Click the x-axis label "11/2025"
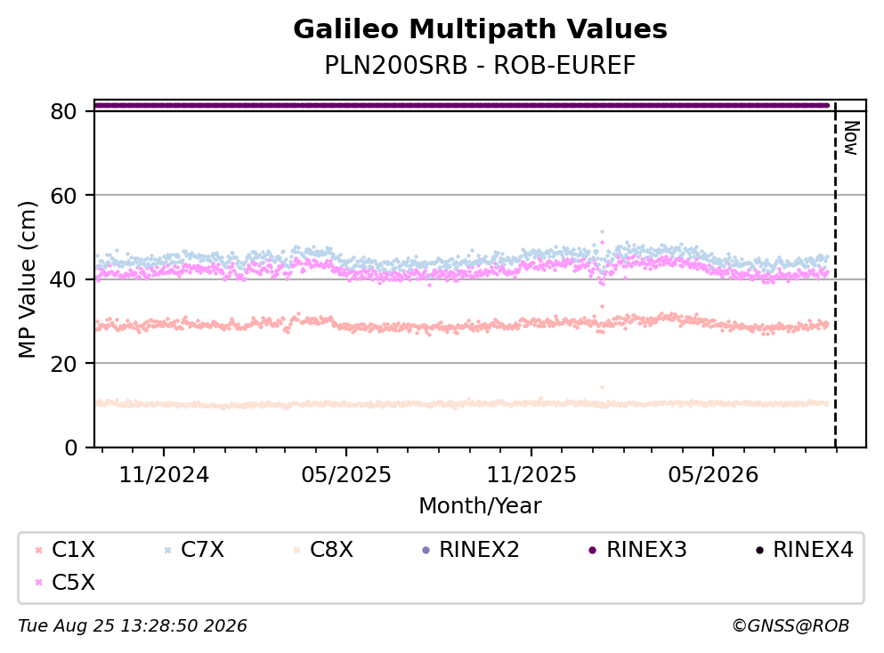884x653 pixels. pyautogui.click(x=531, y=475)
